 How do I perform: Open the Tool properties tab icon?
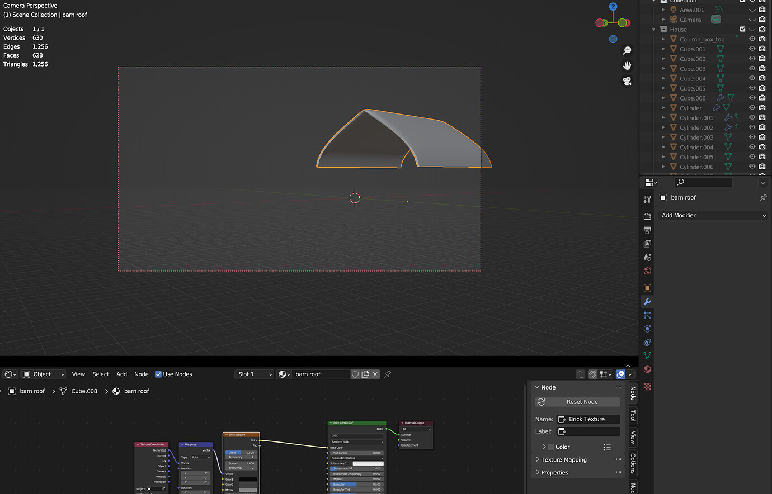pos(647,199)
